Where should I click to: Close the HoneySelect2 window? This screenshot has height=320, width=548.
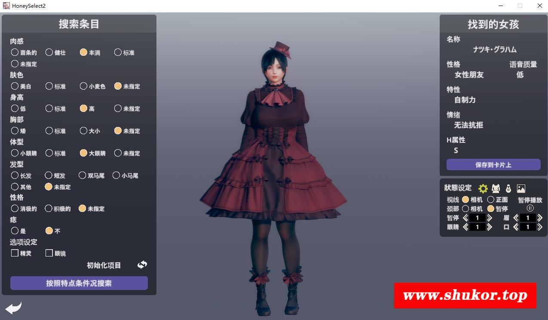pyautogui.click(x=540, y=6)
